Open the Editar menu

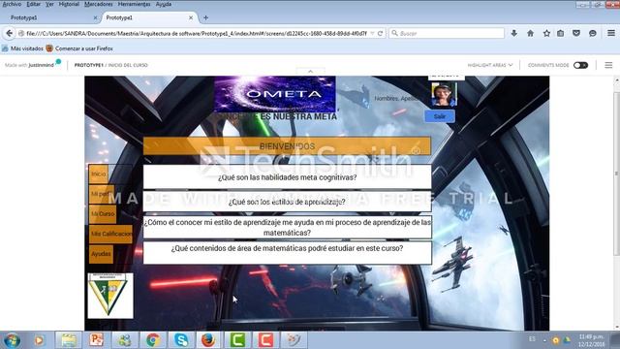33,4
